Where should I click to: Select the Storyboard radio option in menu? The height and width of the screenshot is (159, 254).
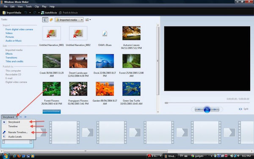[14, 122]
